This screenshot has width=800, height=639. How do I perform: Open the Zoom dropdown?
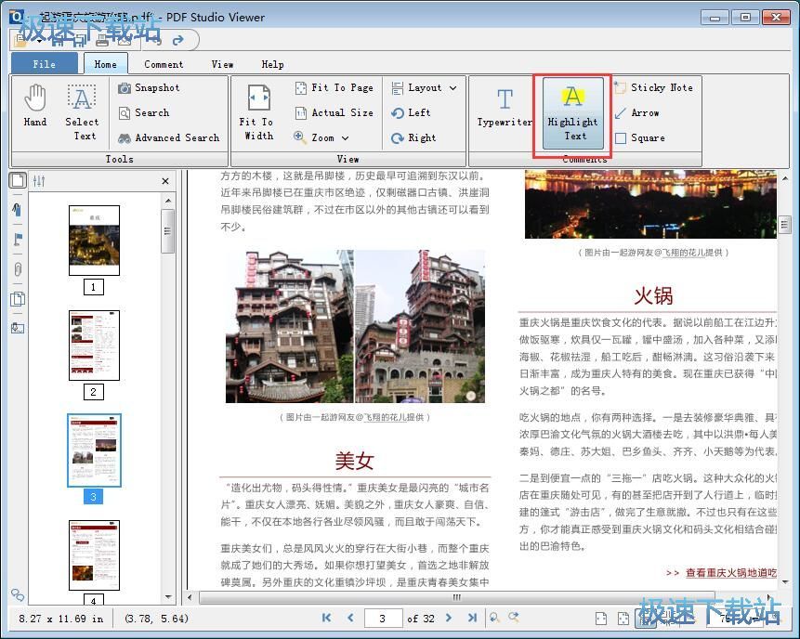(324, 137)
